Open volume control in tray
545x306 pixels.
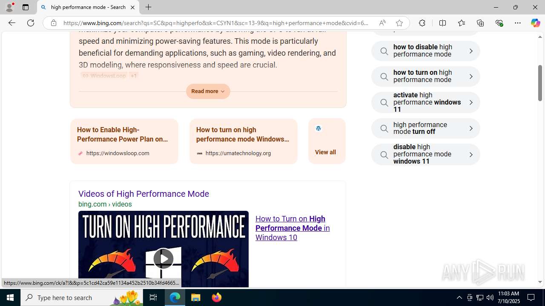pos(490,297)
